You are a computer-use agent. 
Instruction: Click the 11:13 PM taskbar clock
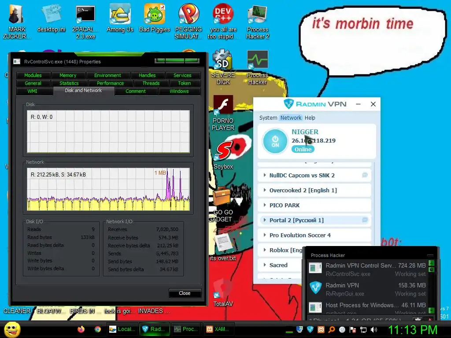point(413,330)
